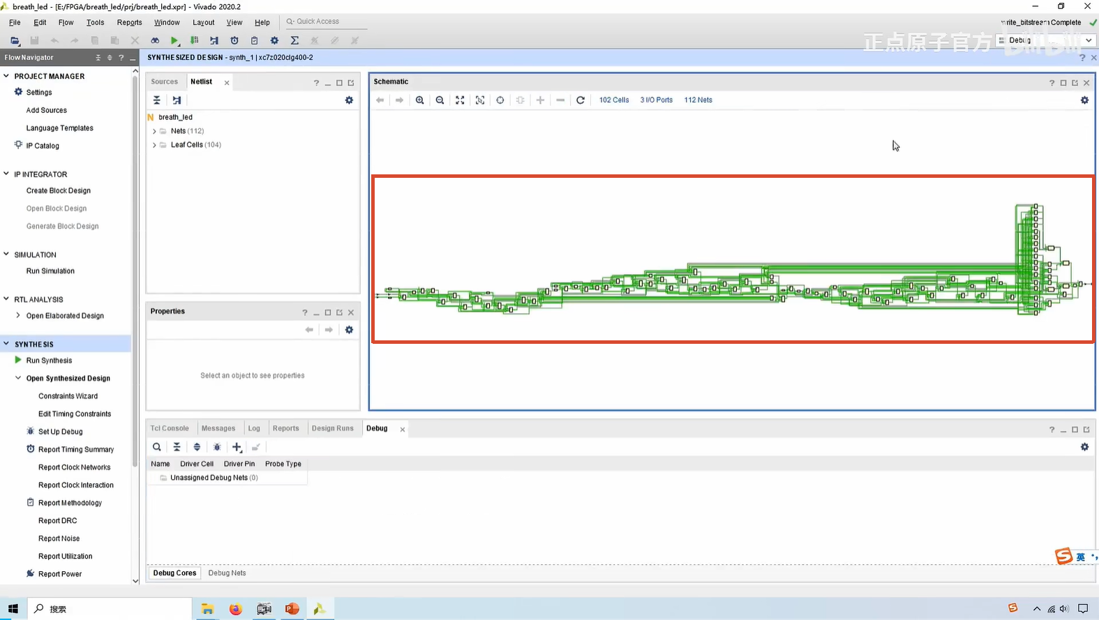Click Create Block Design
The width and height of the screenshot is (1099, 620).
[x=59, y=190]
